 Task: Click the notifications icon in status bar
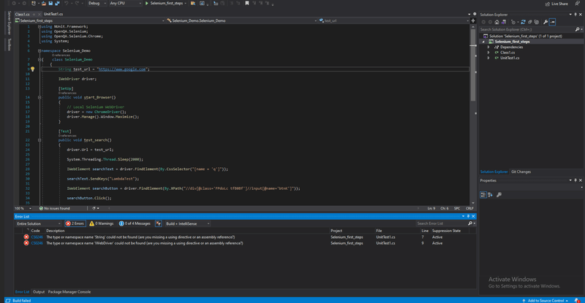[x=577, y=300]
